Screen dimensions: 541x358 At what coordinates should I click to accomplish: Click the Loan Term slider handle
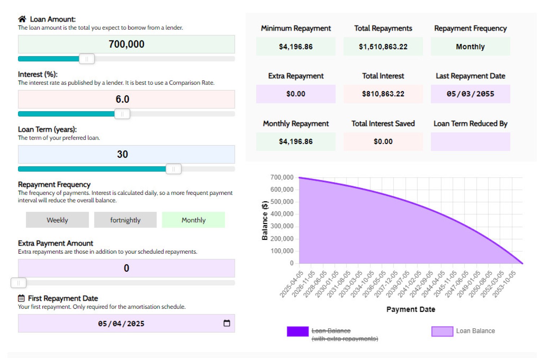click(x=173, y=169)
